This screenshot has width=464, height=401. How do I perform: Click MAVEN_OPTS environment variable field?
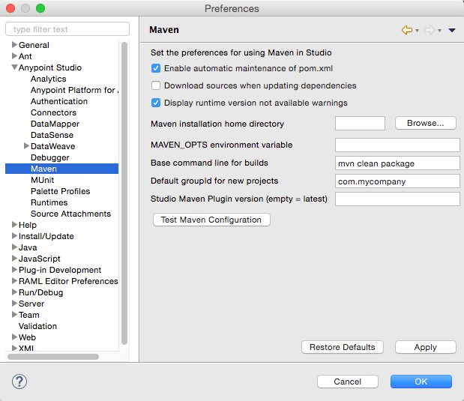[x=397, y=145]
